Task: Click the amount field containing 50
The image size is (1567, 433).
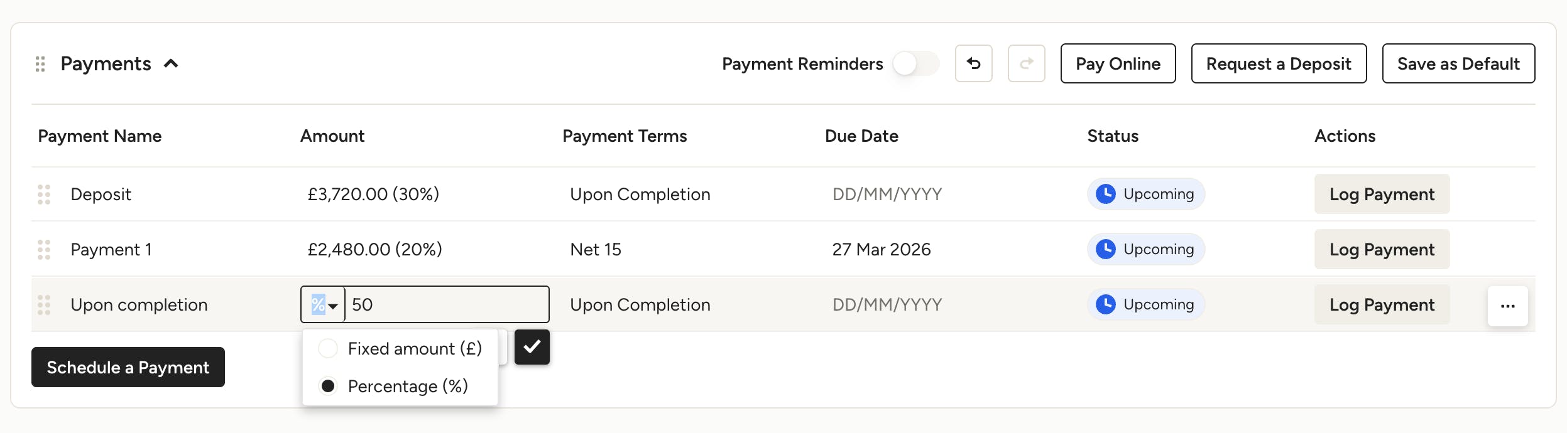Action: click(447, 305)
